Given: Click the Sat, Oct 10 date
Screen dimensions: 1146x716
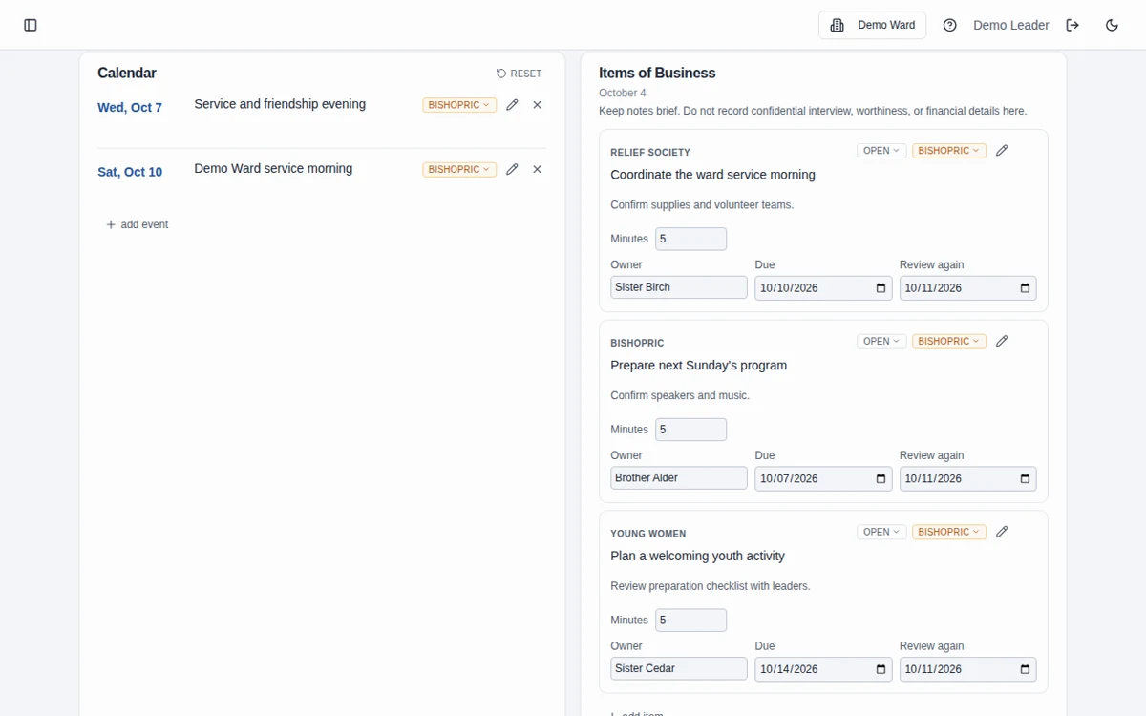Looking at the screenshot, I should pyautogui.click(x=130, y=172).
